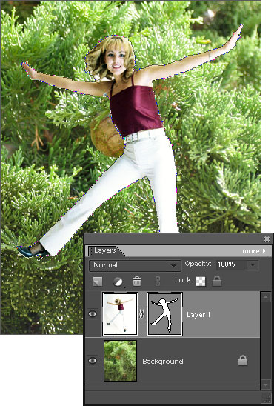Select Layer 1 image thumbnail
Viewport: 274px width, 406px height.
click(x=120, y=314)
